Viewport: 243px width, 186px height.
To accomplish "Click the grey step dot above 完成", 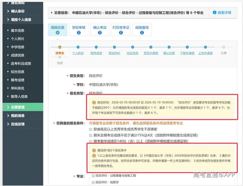I will point(60,57).
